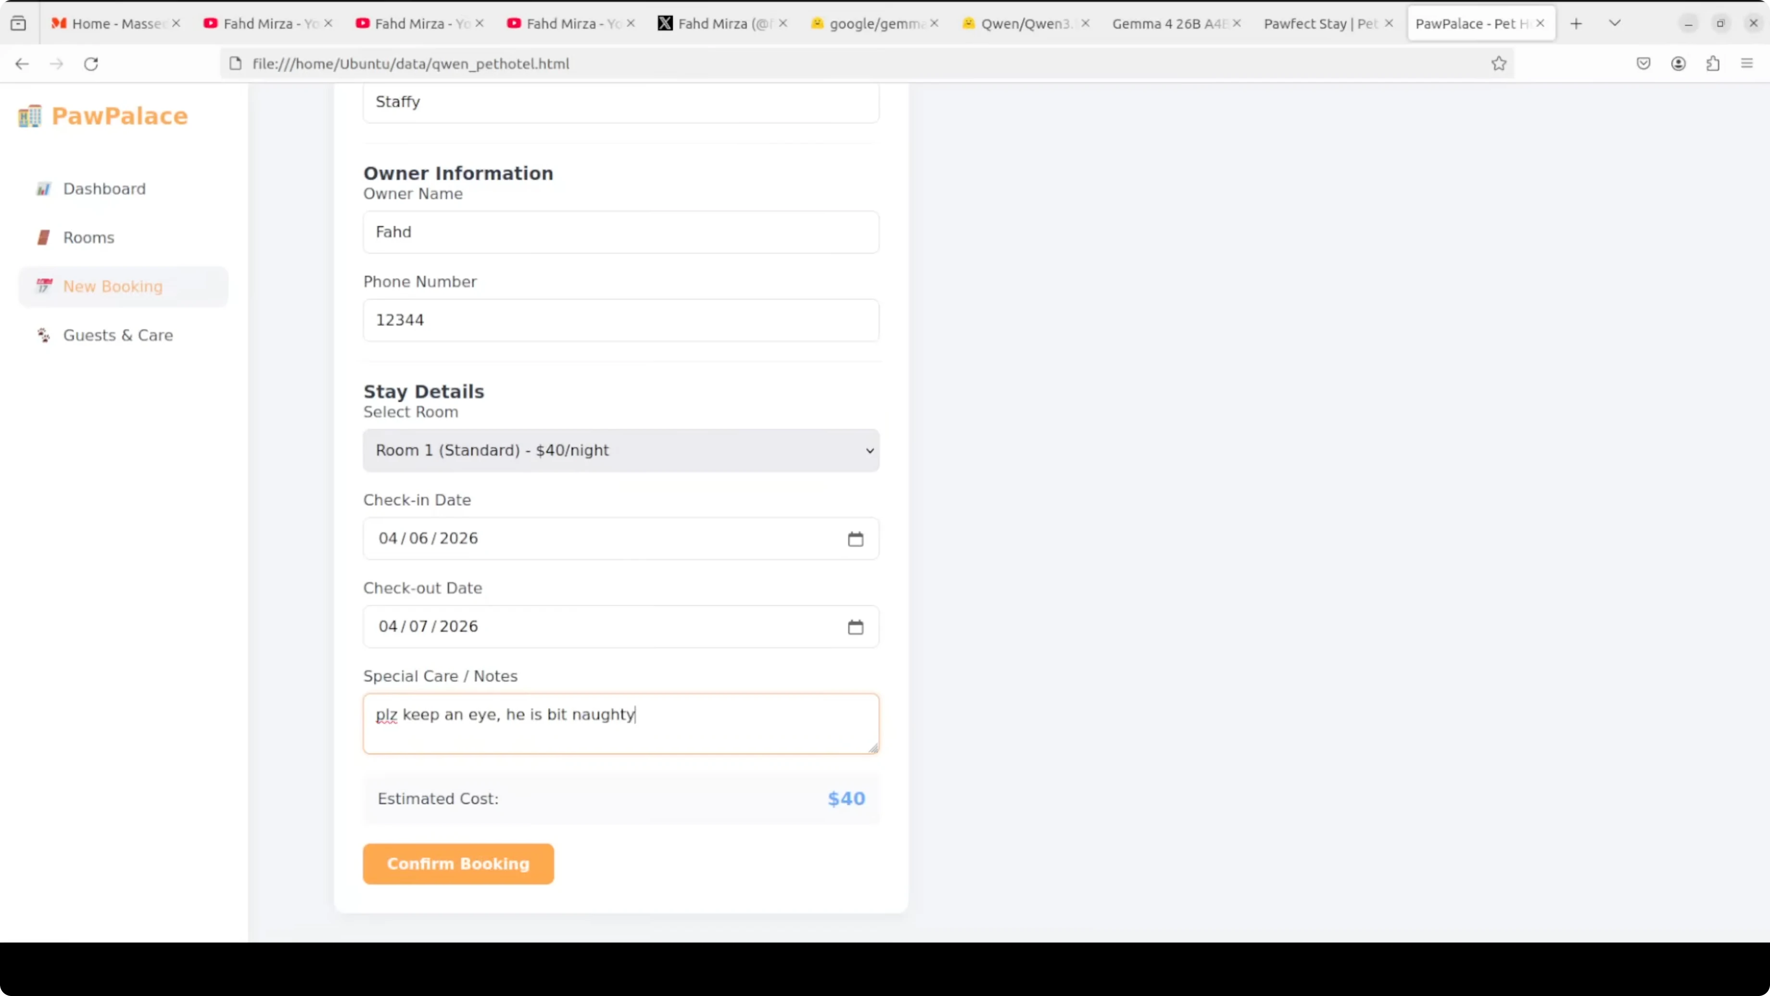Open the browser hamburger application menu
Viewport: 1770px width, 996px height.
click(x=1746, y=64)
